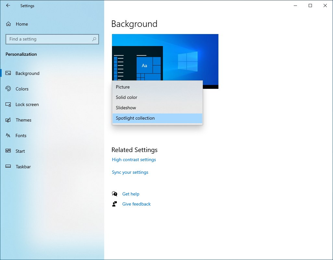Viewport: 333px width, 260px height.
Task: Click the Start tiles icon in sidebar
Action: coord(8,151)
